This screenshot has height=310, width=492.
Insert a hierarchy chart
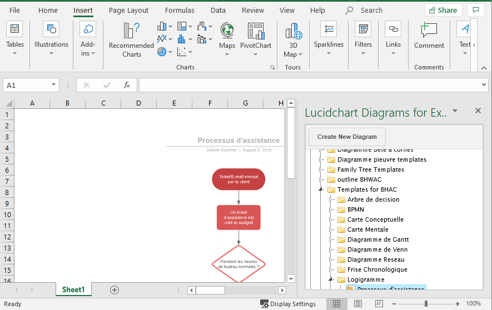click(185, 26)
